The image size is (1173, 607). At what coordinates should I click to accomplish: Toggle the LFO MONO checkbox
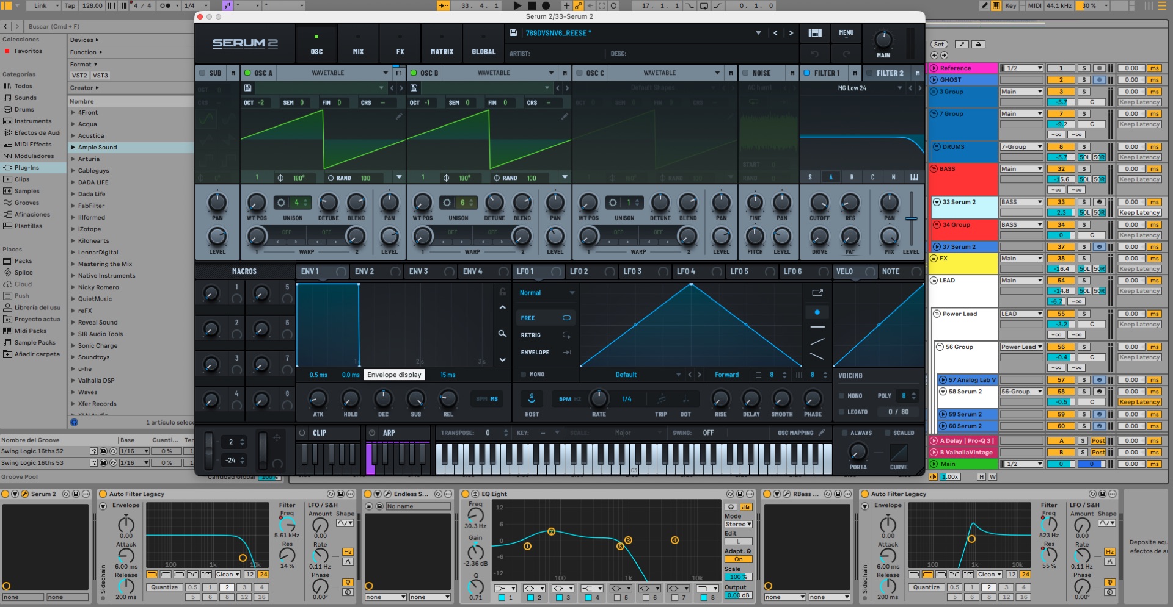click(x=523, y=375)
